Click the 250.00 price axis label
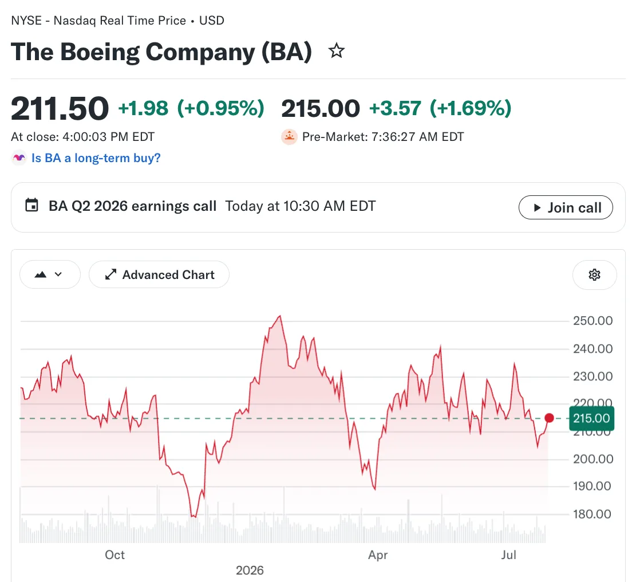The width and height of the screenshot is (632, 582). (593, 321)
